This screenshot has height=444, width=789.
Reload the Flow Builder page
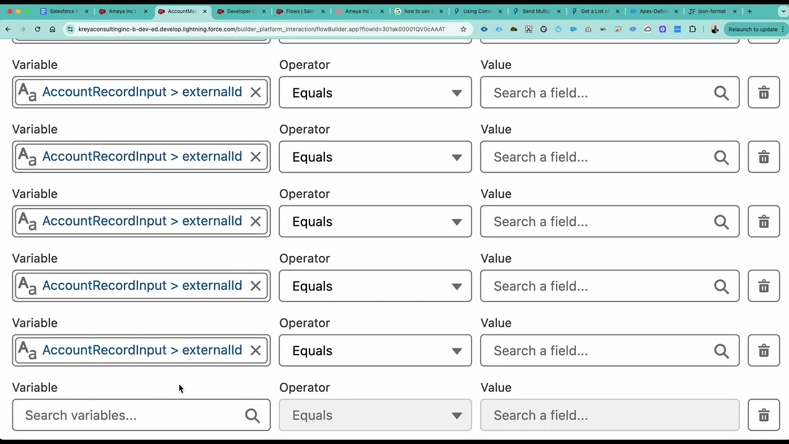[38, 29]
